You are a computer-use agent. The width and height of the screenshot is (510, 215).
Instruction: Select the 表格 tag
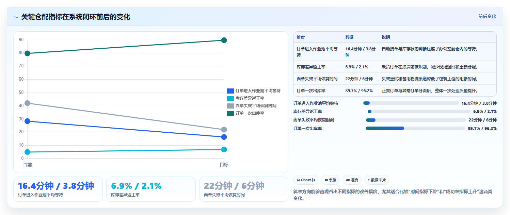coord(330,180)
